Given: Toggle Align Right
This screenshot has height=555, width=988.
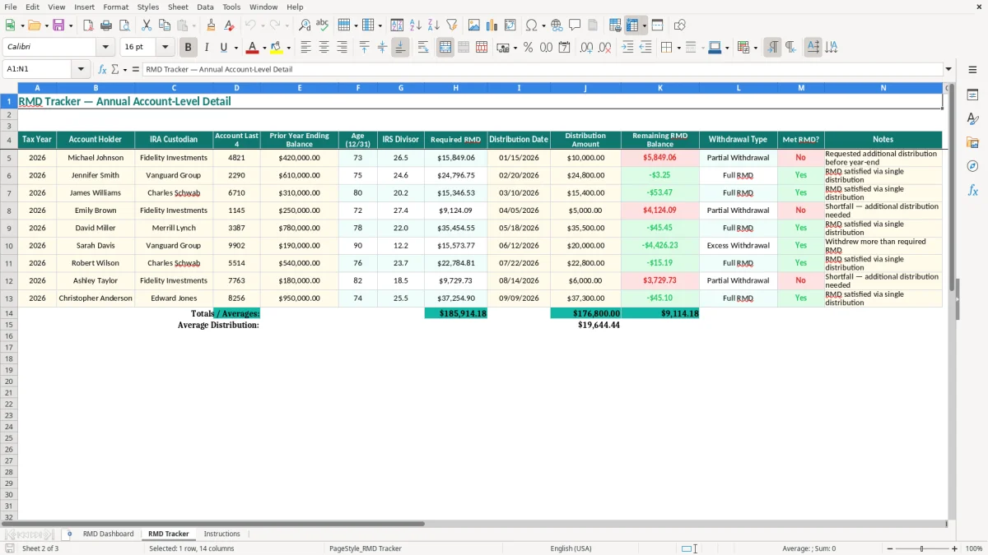Looking at the screenshot, I should 342,48.
